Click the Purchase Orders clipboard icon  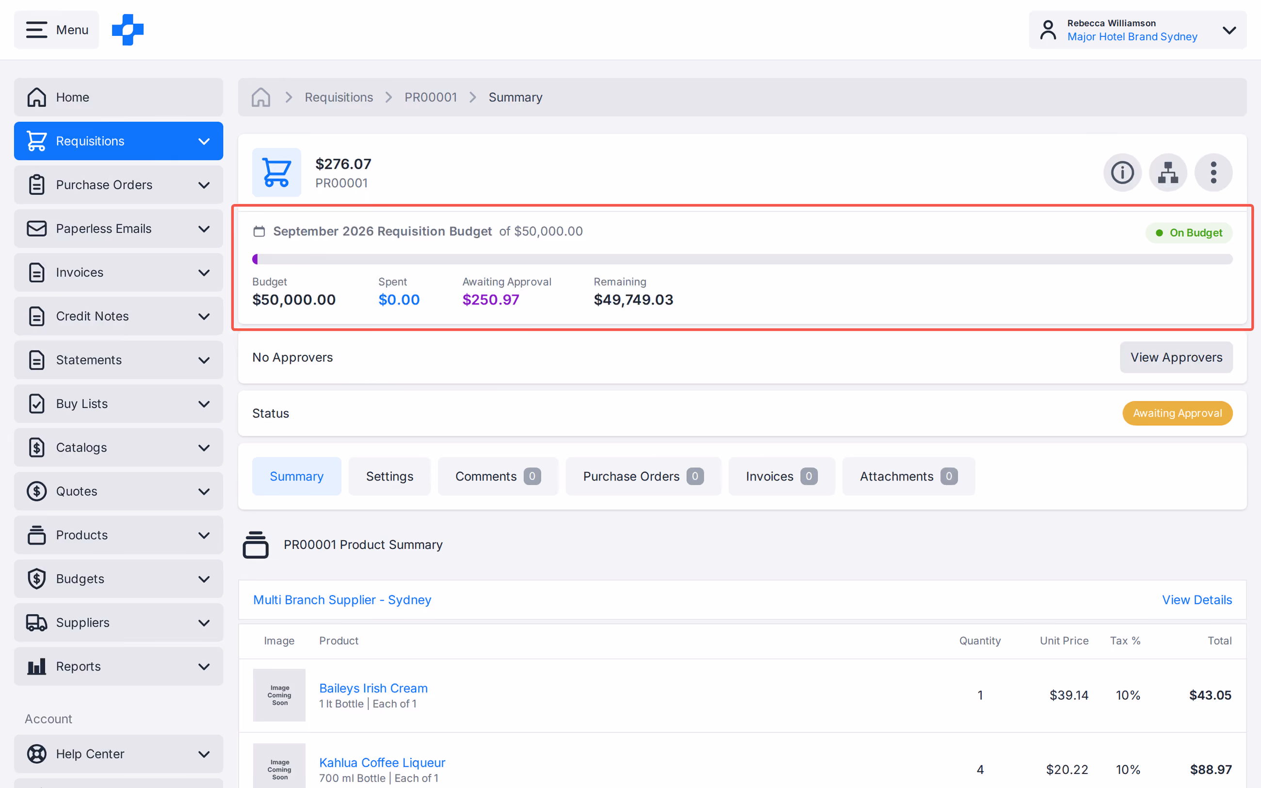click(36, 184)
